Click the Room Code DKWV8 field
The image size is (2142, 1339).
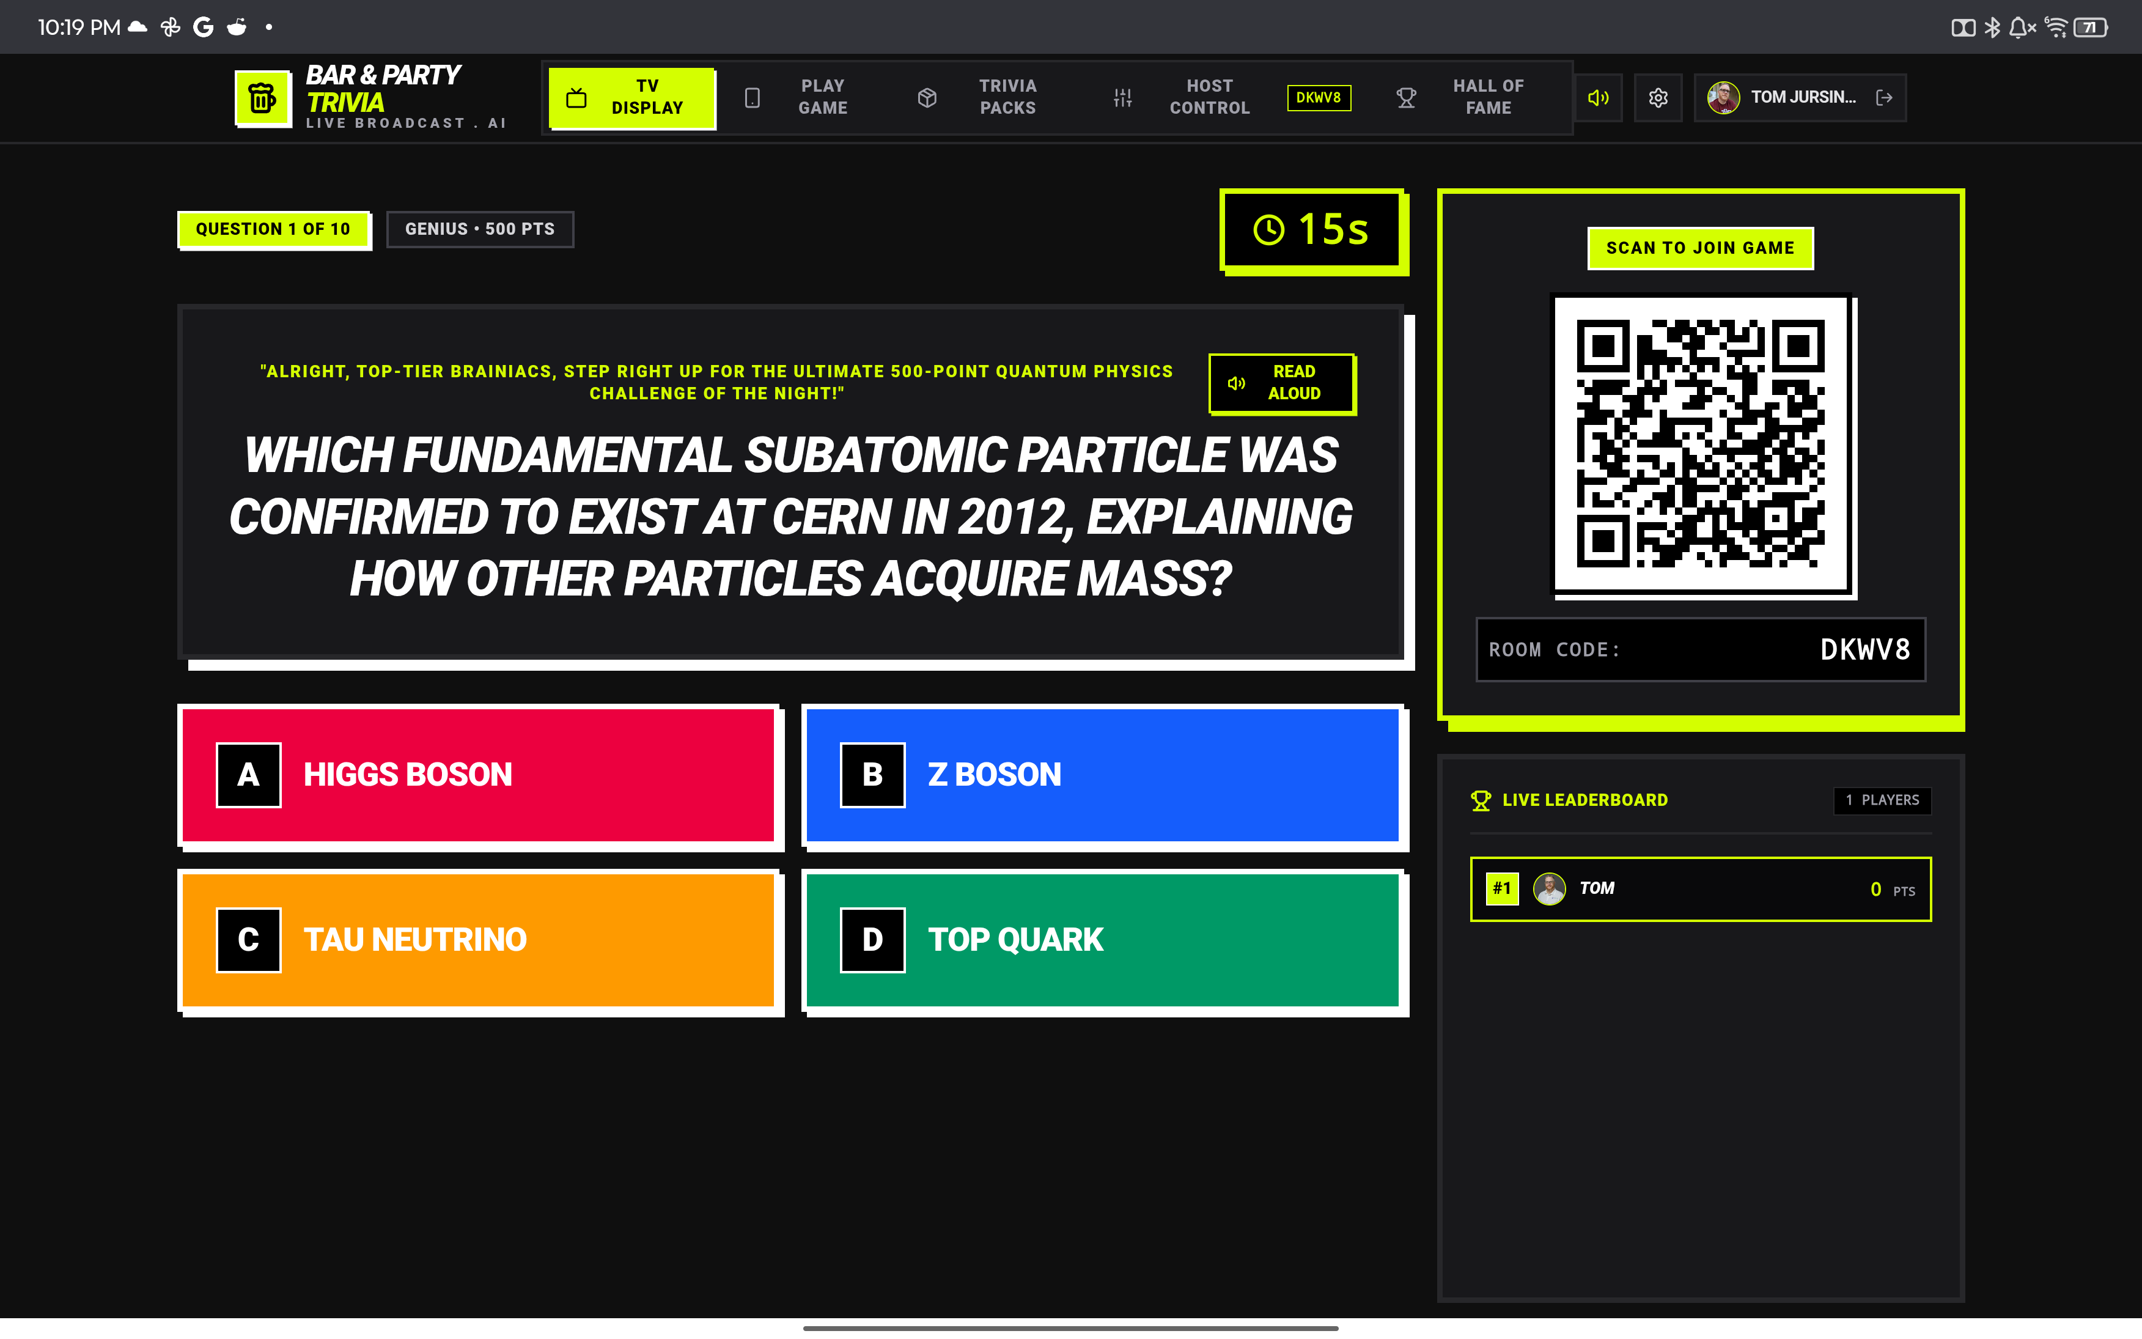coord(1700,650)
